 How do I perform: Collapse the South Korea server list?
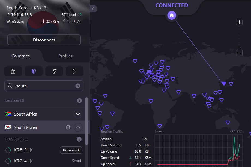tap(78, 127)
